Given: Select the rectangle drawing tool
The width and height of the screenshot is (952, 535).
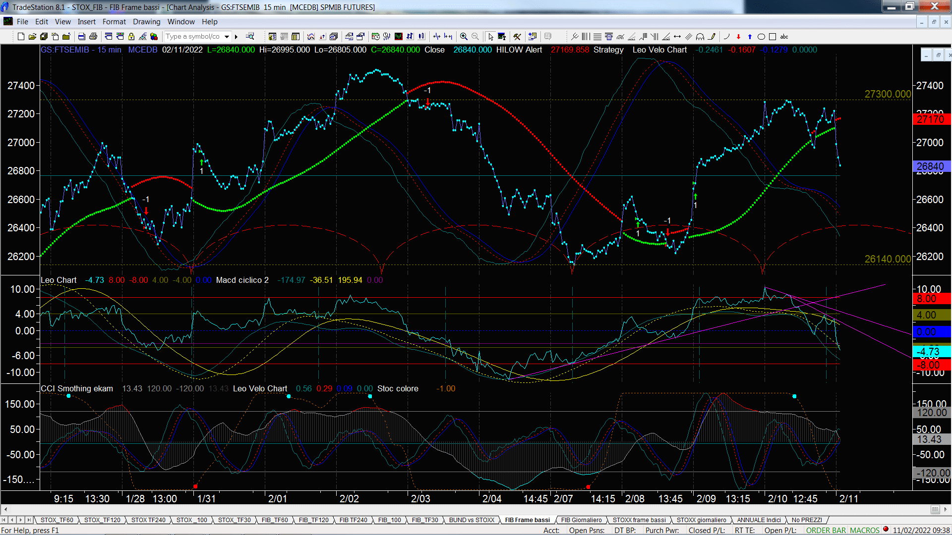Looking at the screenshot, I should click(x=773, y=37).
